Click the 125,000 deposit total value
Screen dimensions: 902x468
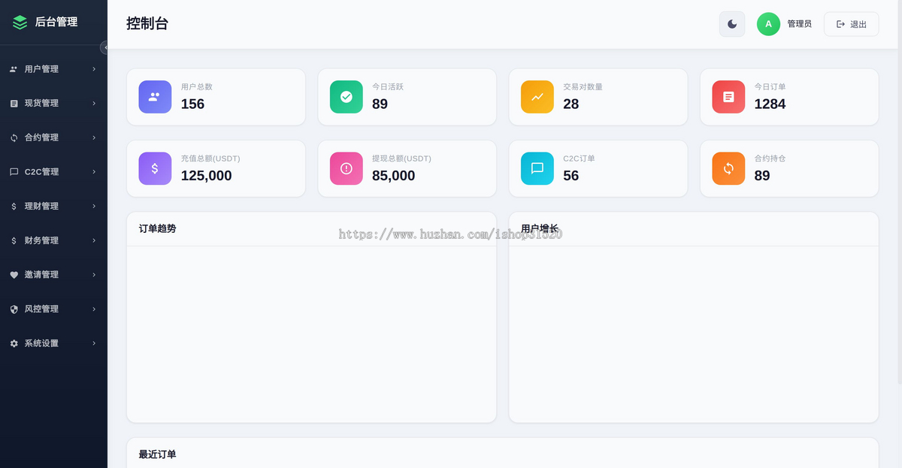(206, 176)
